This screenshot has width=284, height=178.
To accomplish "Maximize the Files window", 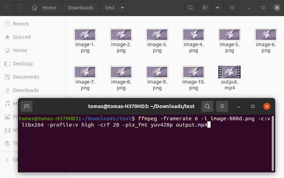I will (x=263, y=8).
